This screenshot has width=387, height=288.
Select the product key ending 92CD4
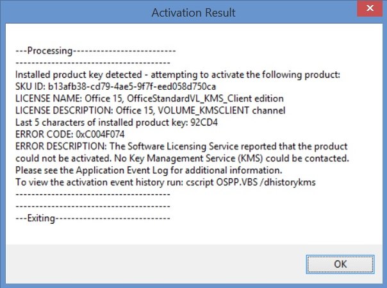[x=204, y=123]
